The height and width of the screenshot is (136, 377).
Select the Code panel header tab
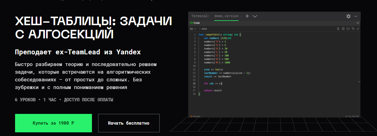[x=195, y=23]
